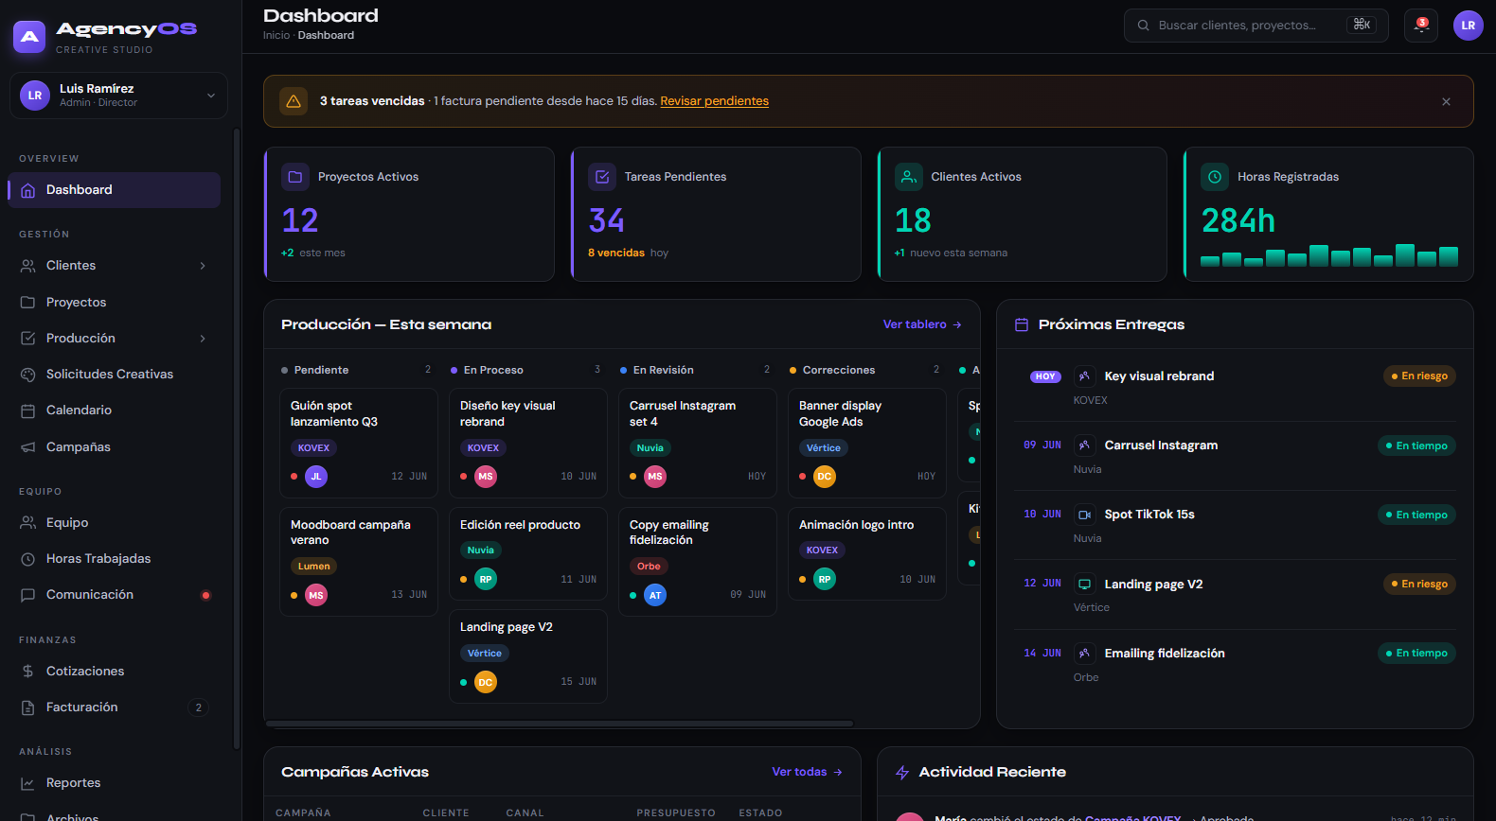Image resolution: width=1496 pixels, height=821 pixels.
Task: Click the LR avatar in top bar
Action: pos(1469,26)
